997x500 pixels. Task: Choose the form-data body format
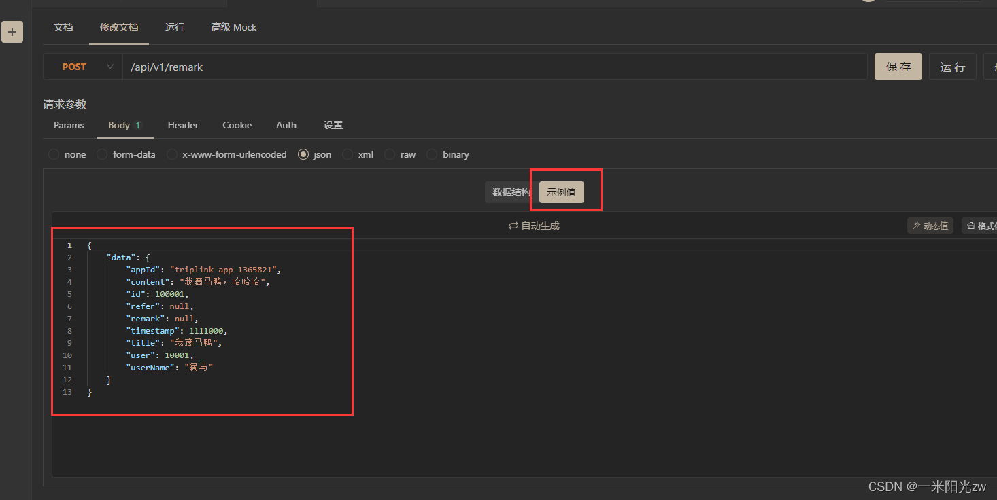pos(102,154)
